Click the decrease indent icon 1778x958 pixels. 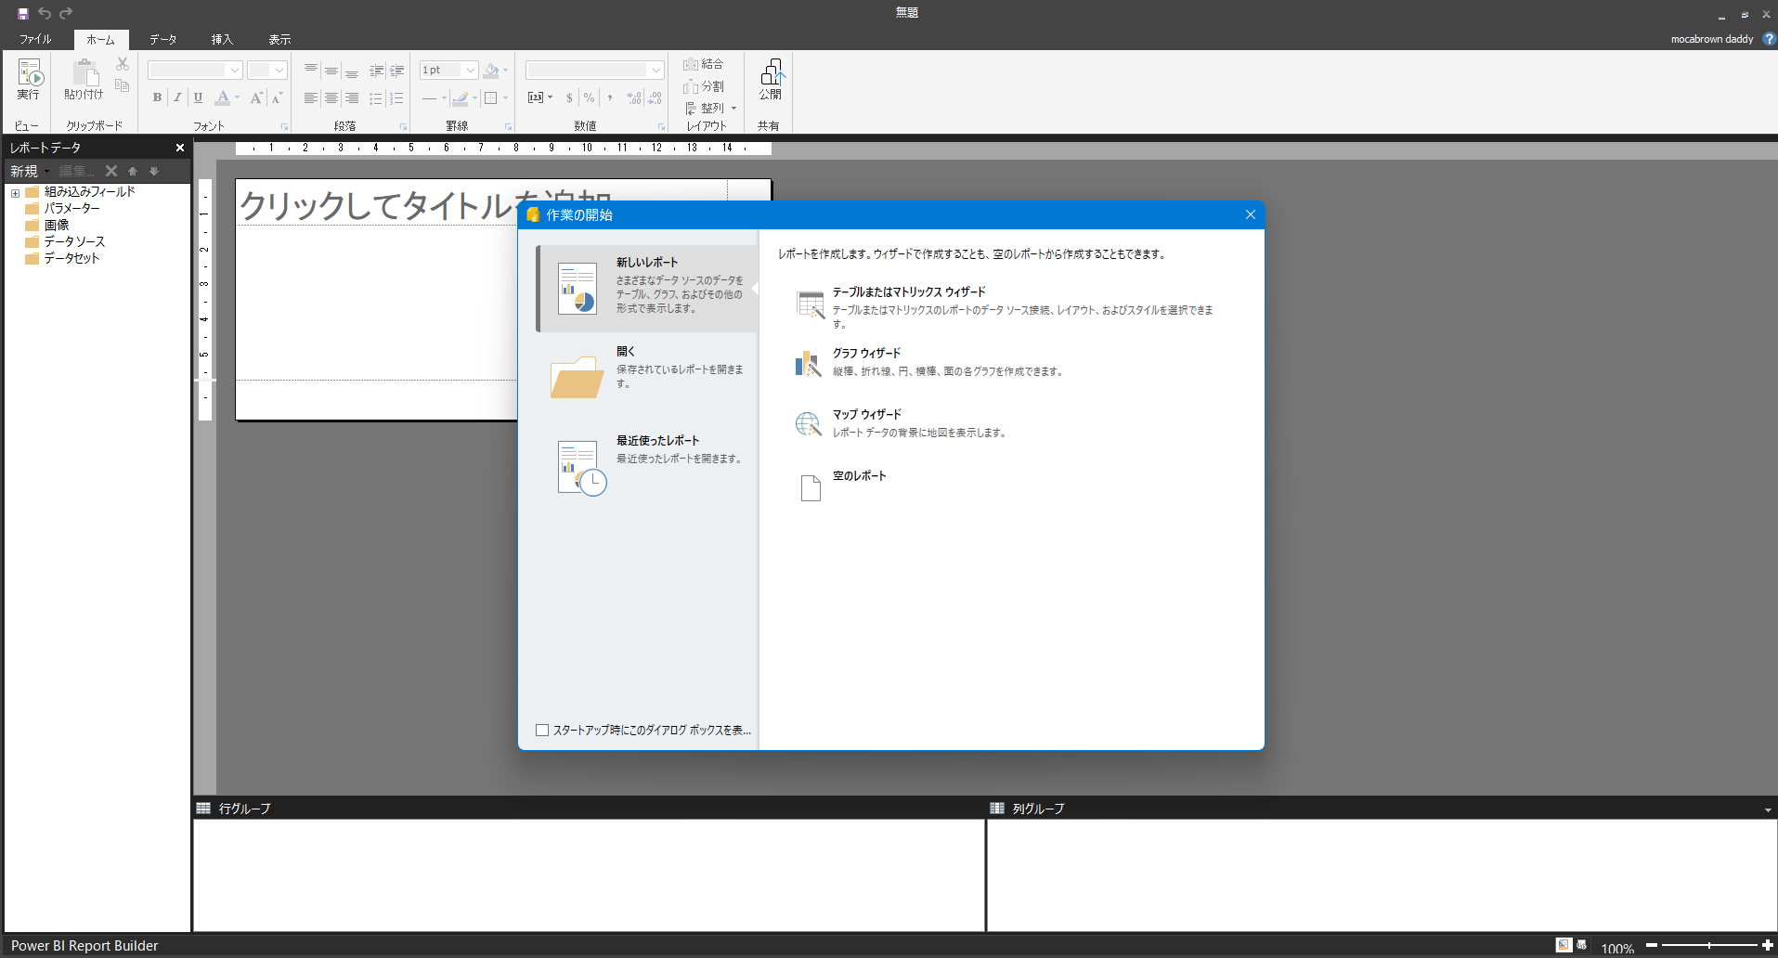pyautogui.click(x=376, y=71)
